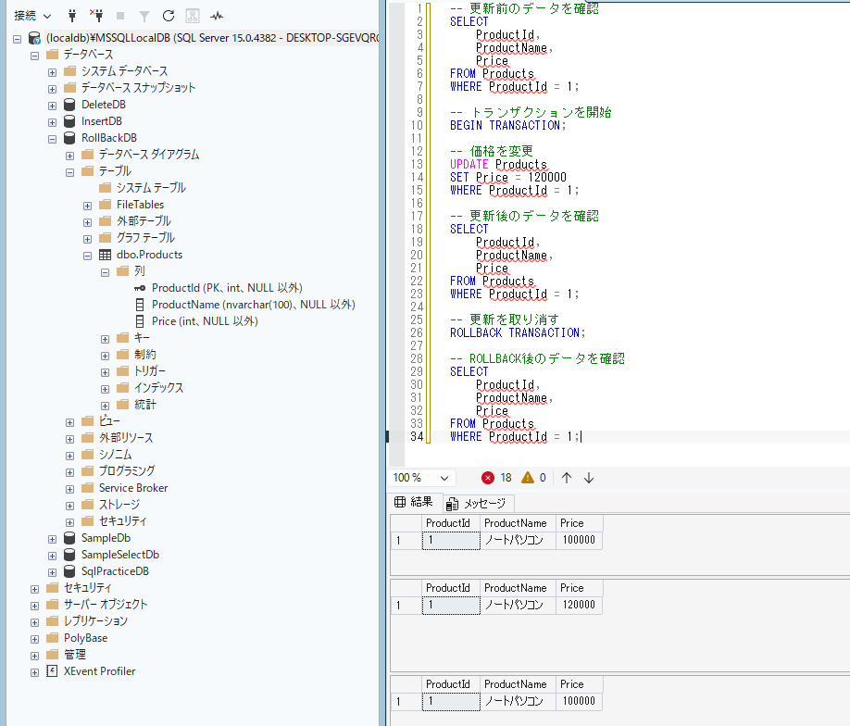Expand the SampleDb database node
850x726 pixels.
point(52,540)
